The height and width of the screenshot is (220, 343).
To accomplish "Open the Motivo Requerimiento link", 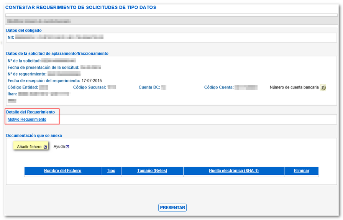I will [27, 120].
